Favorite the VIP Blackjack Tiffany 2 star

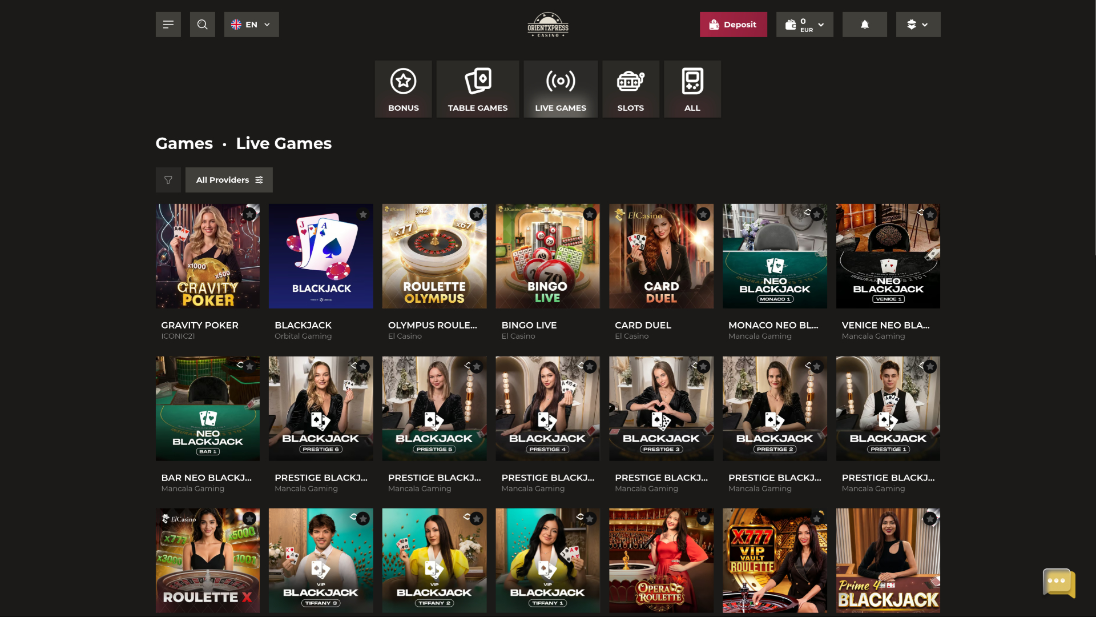(477, 519)
